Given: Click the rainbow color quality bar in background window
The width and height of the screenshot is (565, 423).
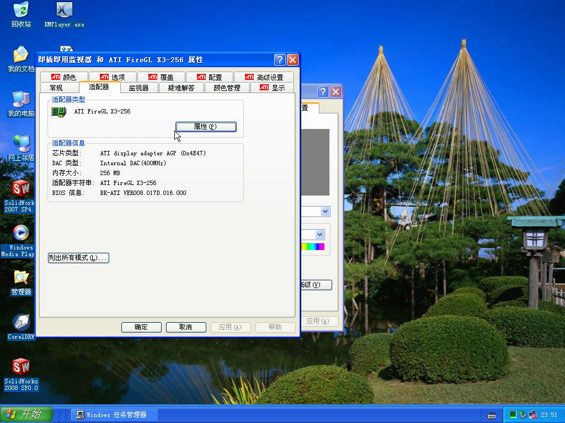Looking at the screenshot, I should pos(312,246).
